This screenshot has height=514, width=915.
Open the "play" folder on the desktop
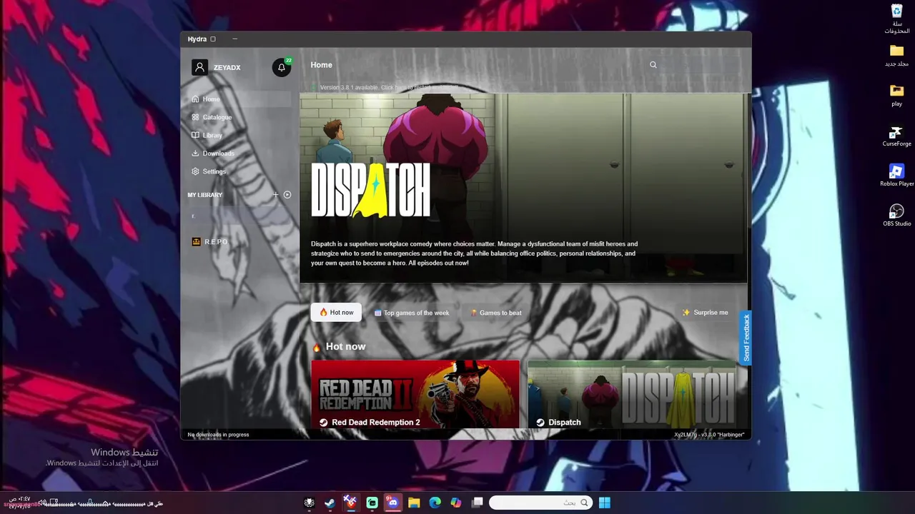[x=896, y=96]
